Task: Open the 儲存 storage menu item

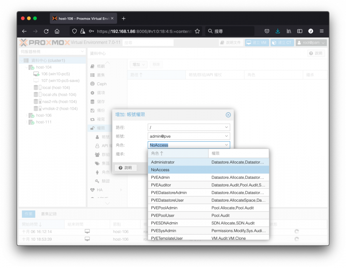Action: coord(101,102)
